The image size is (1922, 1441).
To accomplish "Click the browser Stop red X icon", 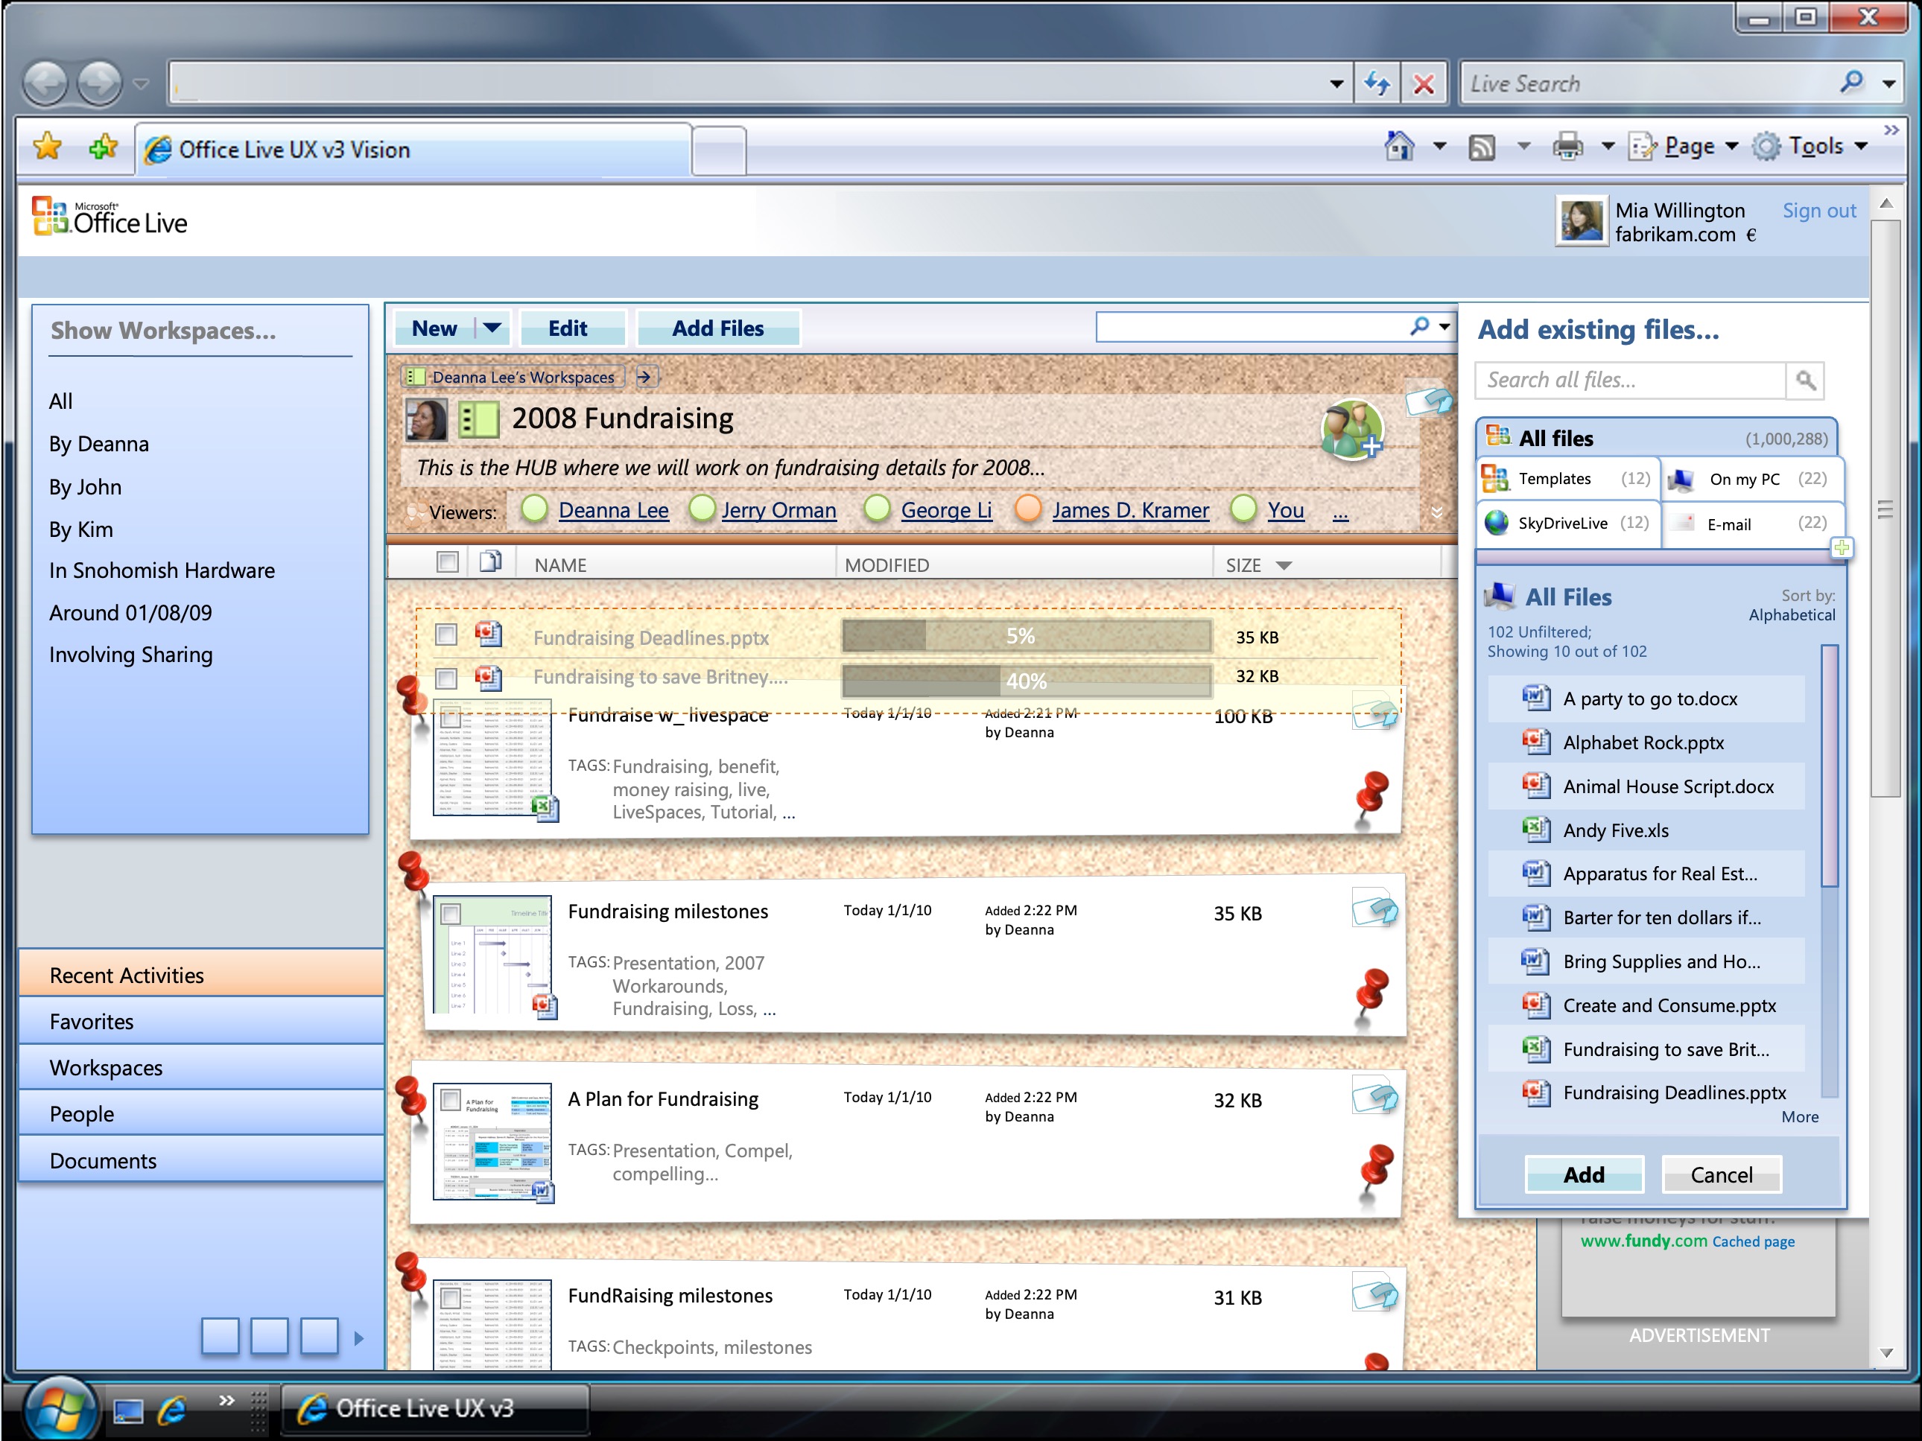I will point(1424,84).
